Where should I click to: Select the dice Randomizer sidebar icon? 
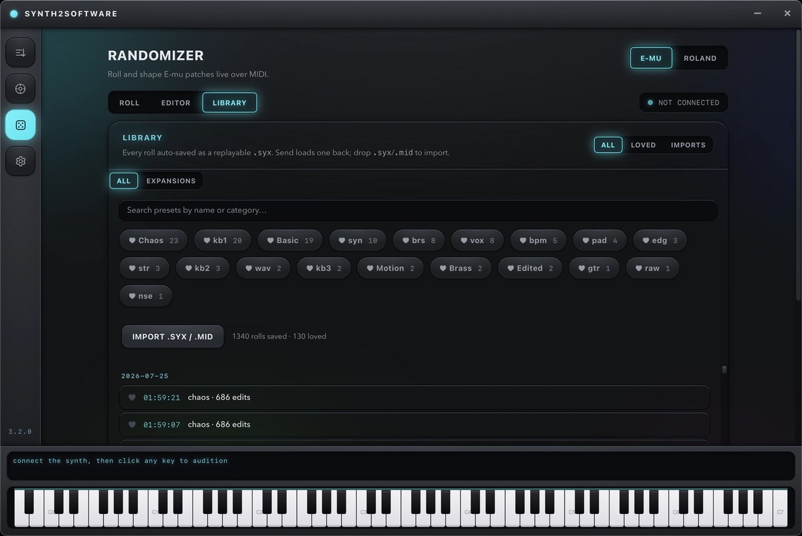point(20,125)
